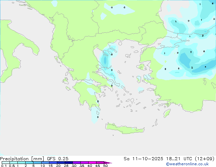This screenshot has height=167, width=216.
Task: Click the precipitation value '4' over Turkey
Action: tap(205, 67)
